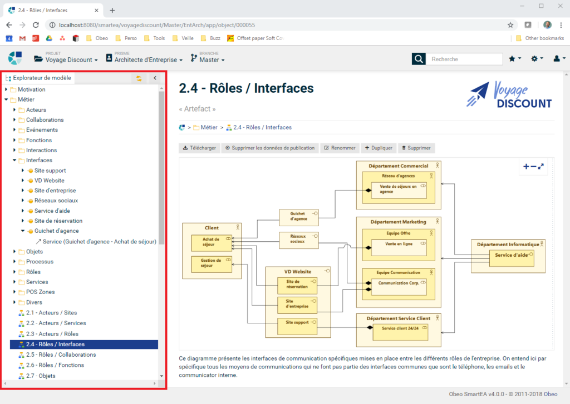Click the Télécharger button
Screen dimensions: 570x404
(x=199, y=148)
